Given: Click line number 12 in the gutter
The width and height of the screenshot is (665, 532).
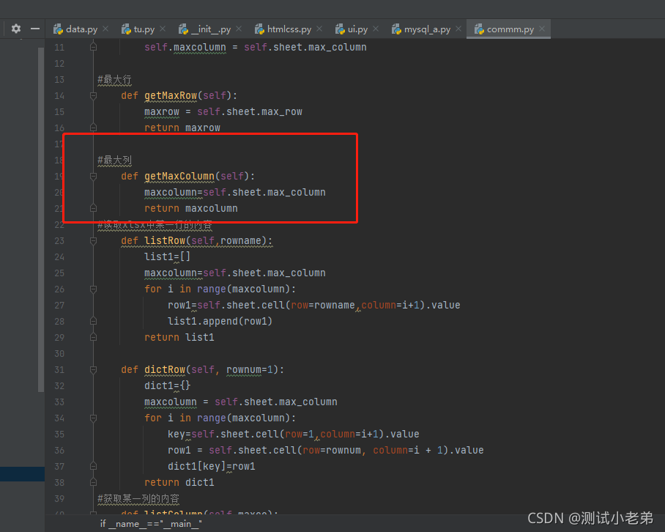Looking at the screenshot, I should [x=59, y=64].
